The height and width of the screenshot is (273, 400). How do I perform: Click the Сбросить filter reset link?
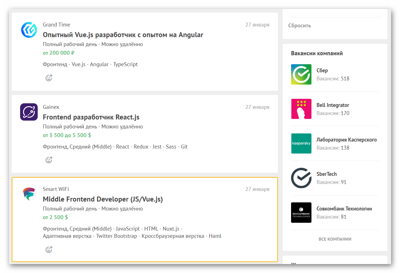(x=299, y=26)
